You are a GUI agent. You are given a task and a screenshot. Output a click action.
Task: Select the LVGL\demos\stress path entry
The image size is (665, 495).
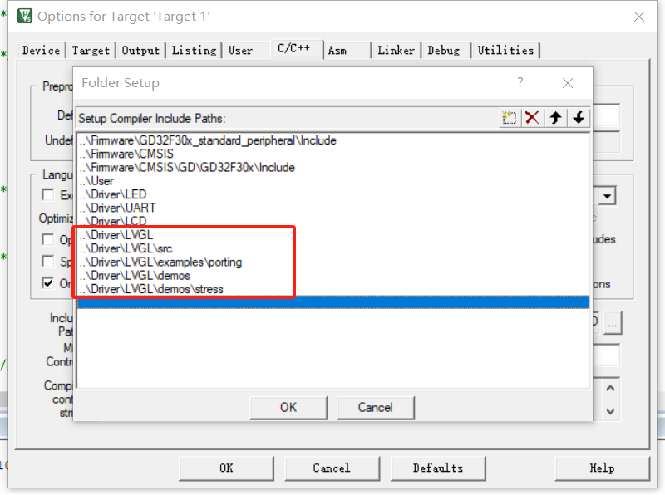coord(333,289)
